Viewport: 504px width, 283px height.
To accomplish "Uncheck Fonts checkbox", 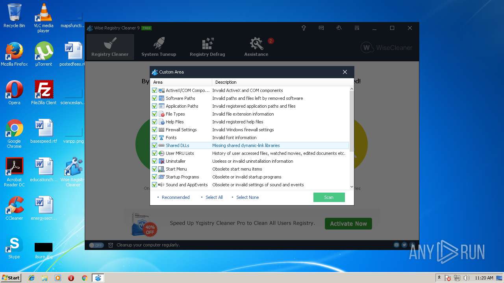I will tap(154, 138).
